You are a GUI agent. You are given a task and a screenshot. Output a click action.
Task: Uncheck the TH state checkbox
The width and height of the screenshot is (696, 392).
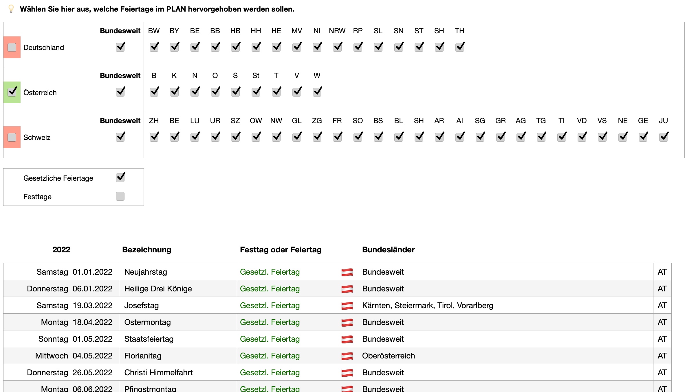click(x=459, y=47)
